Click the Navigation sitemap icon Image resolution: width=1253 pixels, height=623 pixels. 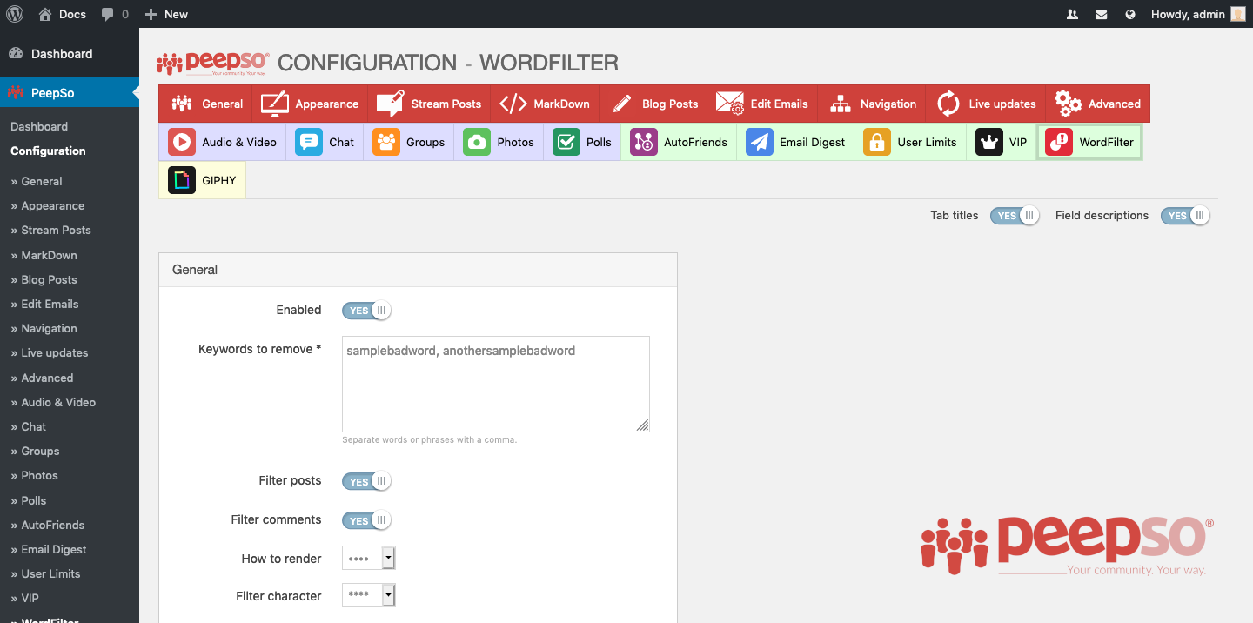point(840,104)
